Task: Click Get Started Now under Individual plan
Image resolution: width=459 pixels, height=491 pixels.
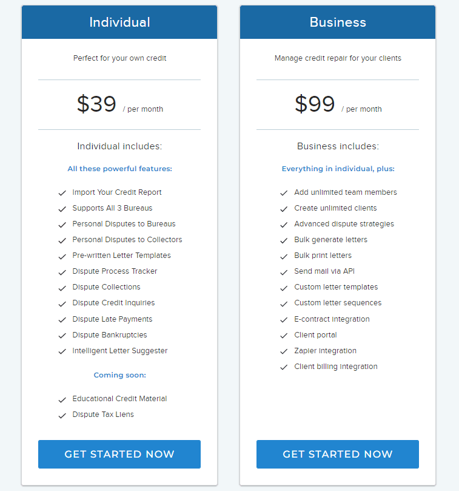Action: (x=119, y=454)
